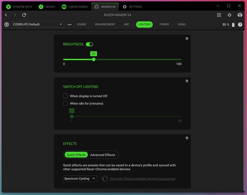Open the Effects section help icon
Image resolution: width=247 pixels, height=195 pixels.
[x=187, y=138]
